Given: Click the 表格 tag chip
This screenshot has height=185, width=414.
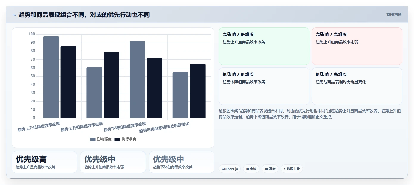Looking at the screenshot, I should point(251,169).
